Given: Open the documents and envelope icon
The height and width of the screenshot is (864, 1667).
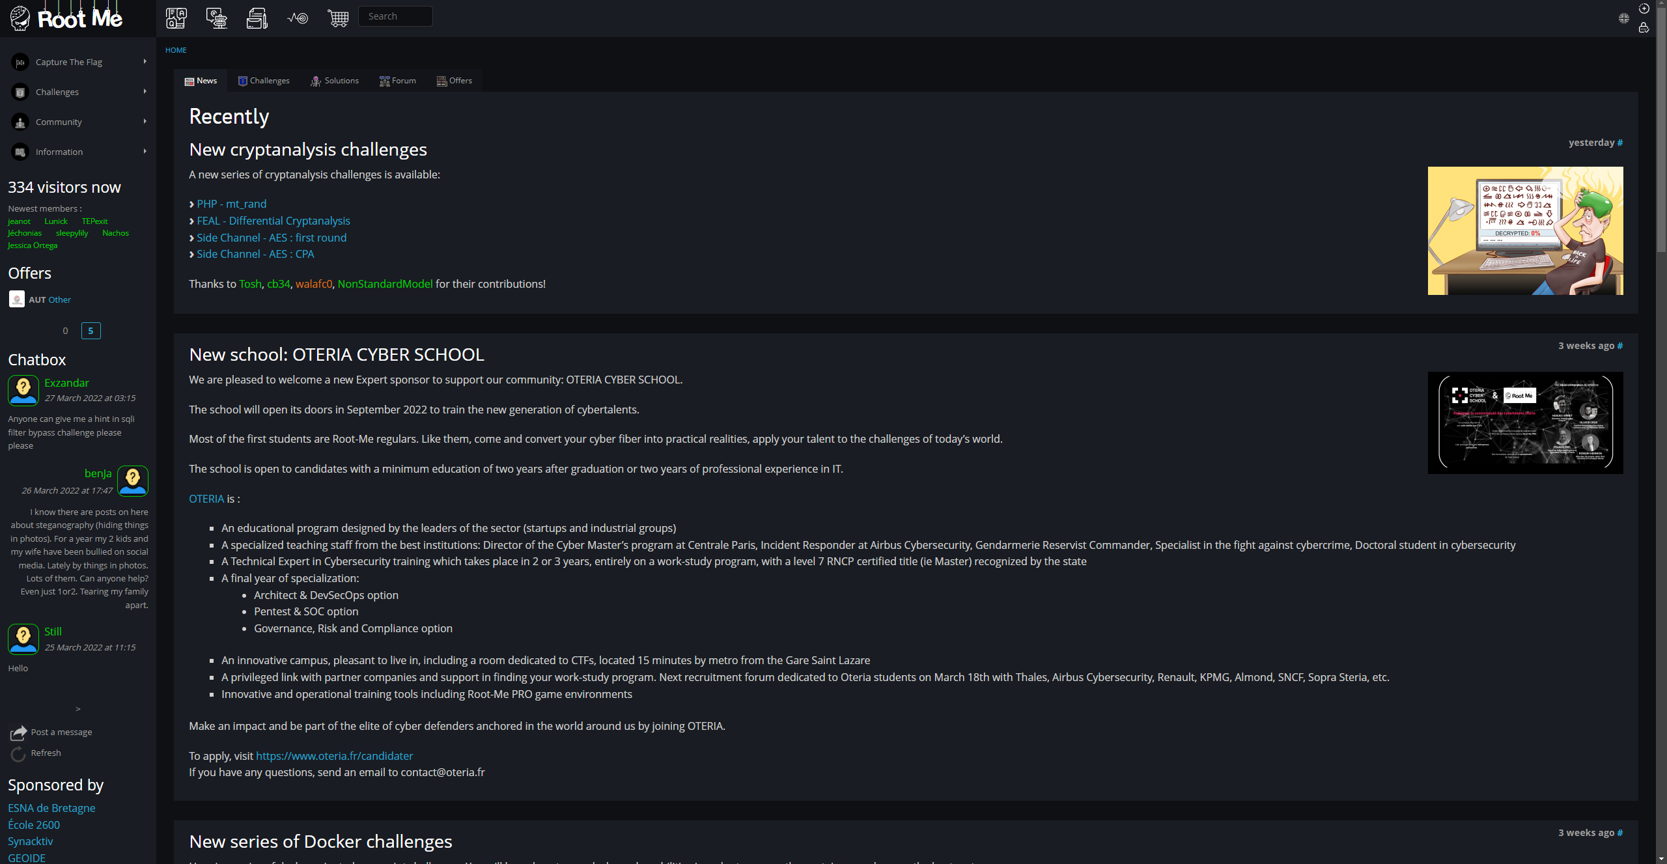Looking at the screenshot, I should point(257,18).
